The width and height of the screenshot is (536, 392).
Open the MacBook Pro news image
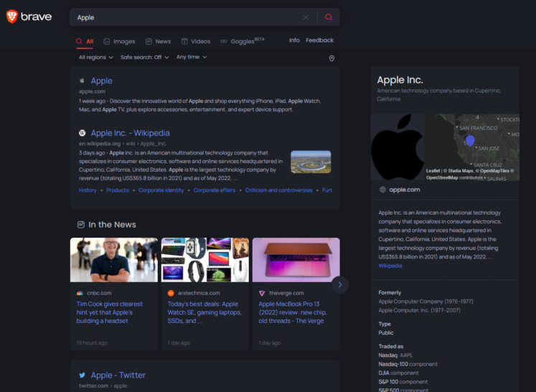[296, 260]
